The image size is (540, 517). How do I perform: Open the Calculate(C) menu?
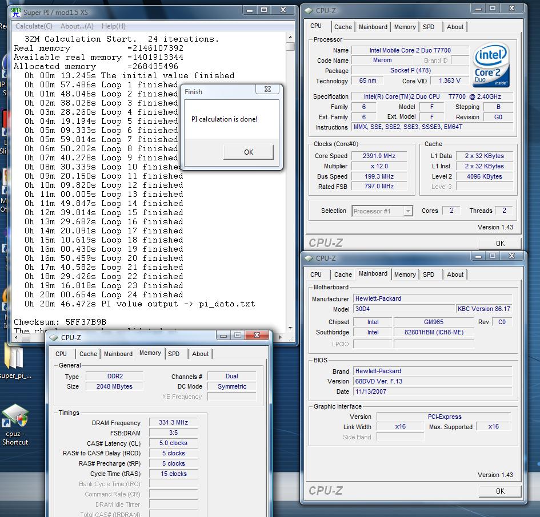[x=34, y=26]
